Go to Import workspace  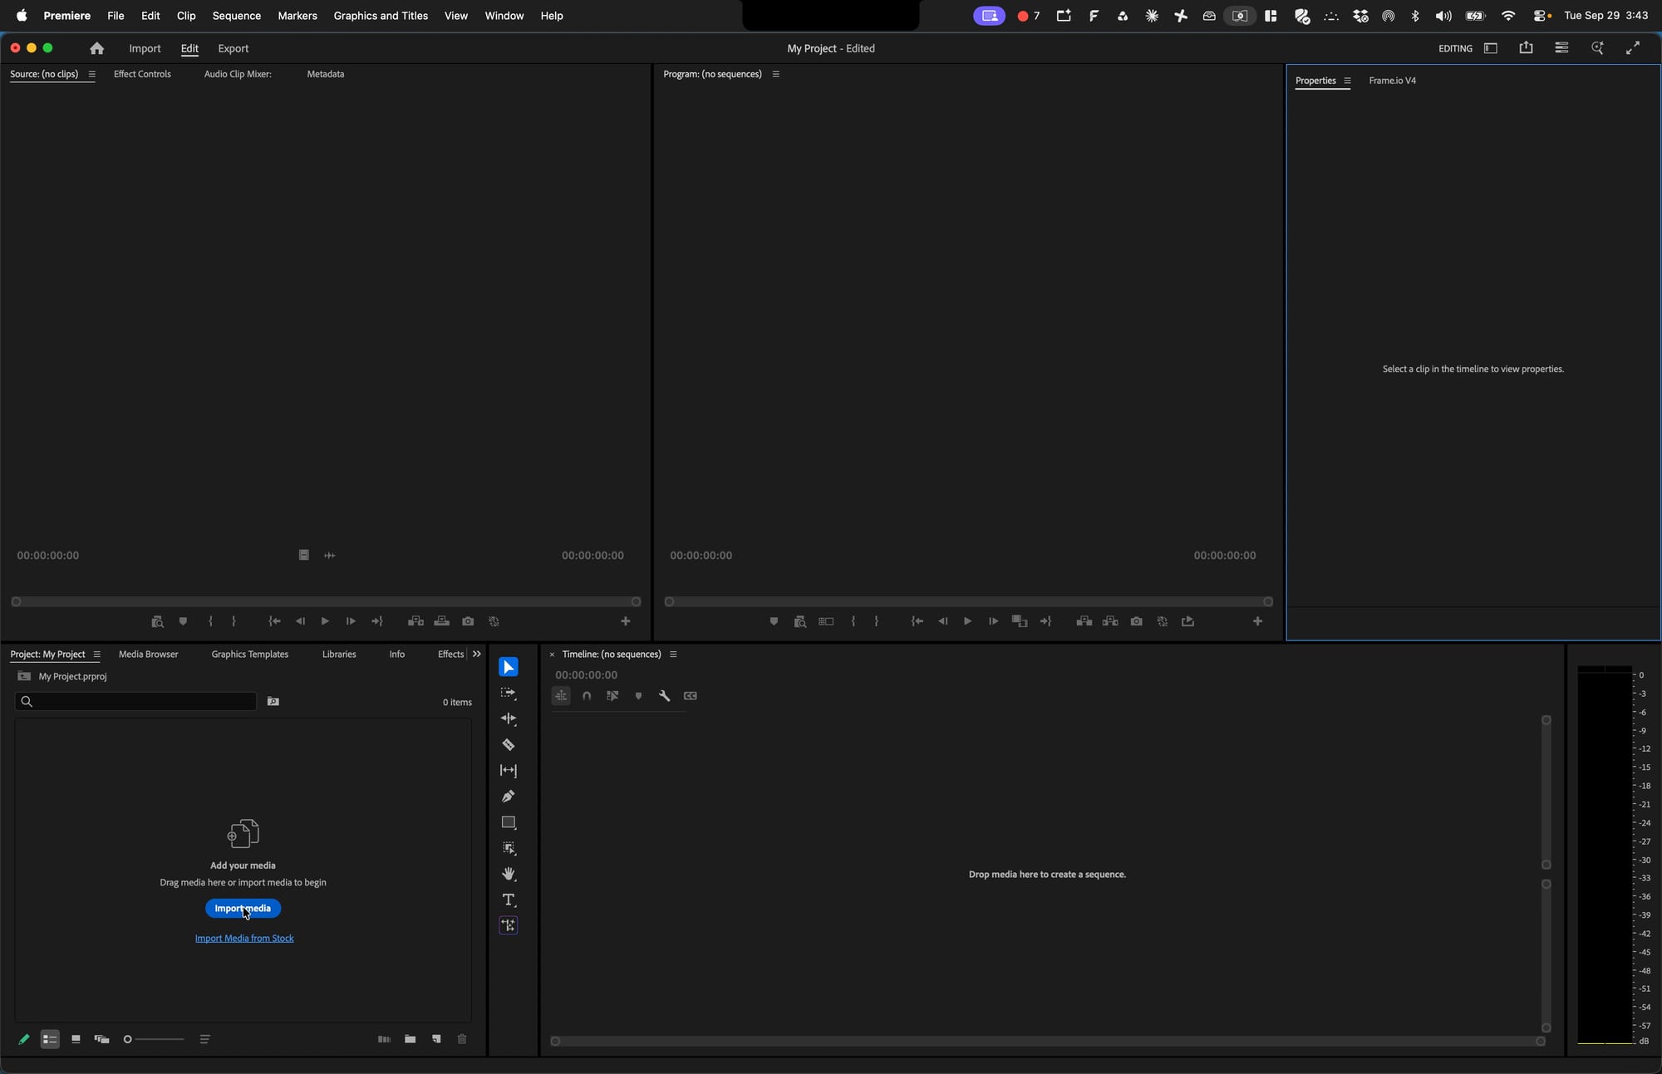tap(145, 48)
